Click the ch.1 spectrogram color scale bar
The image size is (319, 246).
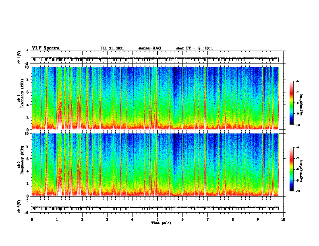click(x=292, y=103)
